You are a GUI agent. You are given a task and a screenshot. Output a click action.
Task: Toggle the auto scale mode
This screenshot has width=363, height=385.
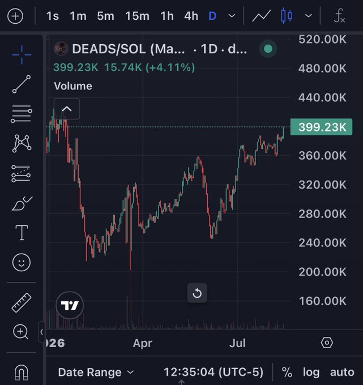point(342,373)
